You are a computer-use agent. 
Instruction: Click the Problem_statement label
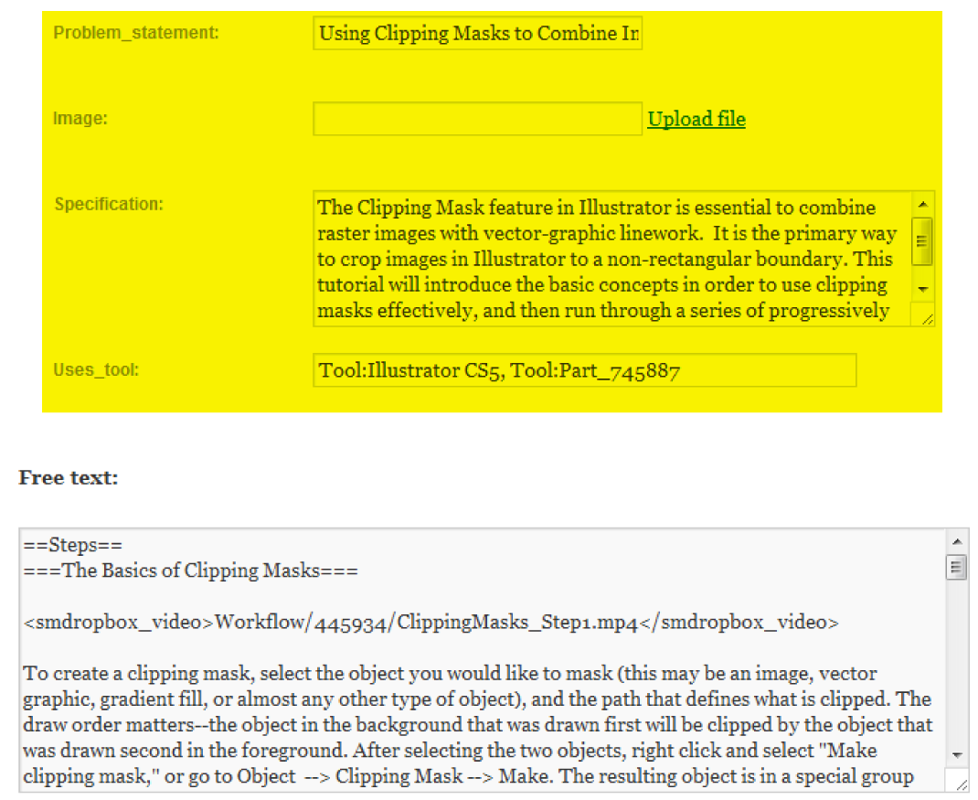(x=136, y=32)
